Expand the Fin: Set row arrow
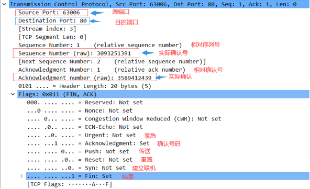 click(x=21, y=176)
